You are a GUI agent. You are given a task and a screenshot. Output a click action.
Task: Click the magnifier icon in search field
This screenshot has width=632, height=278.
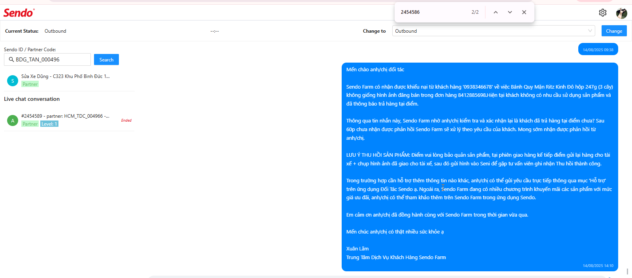[11, 59]
